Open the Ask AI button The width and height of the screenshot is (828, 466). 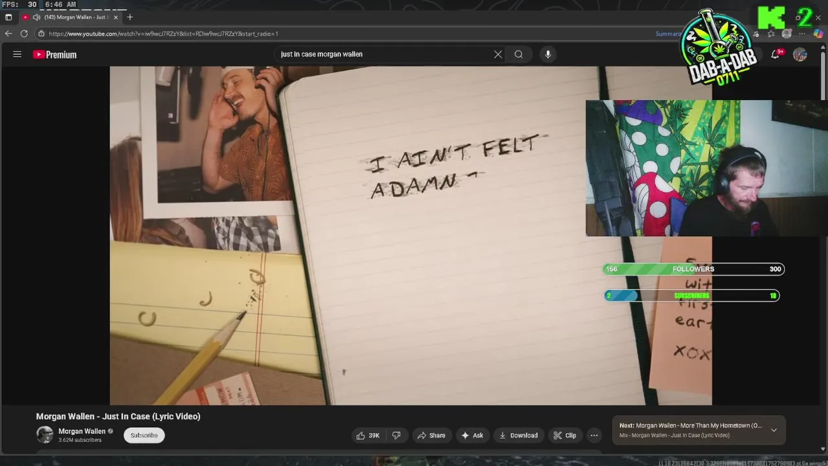click(x=472, y=436)
